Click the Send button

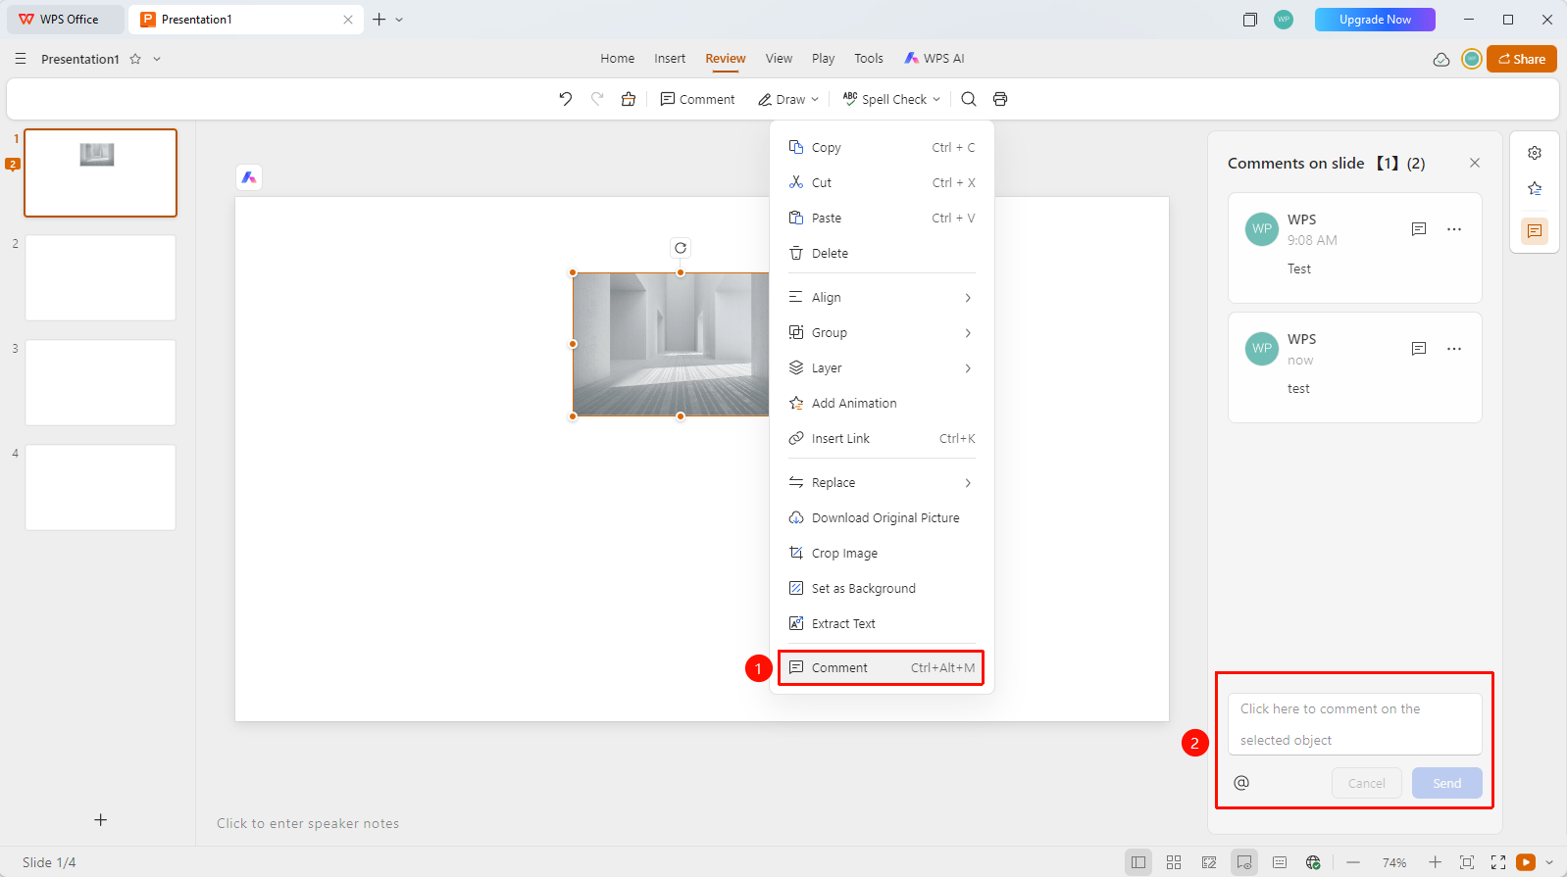pyautogui.click(x=1446, y=783)
